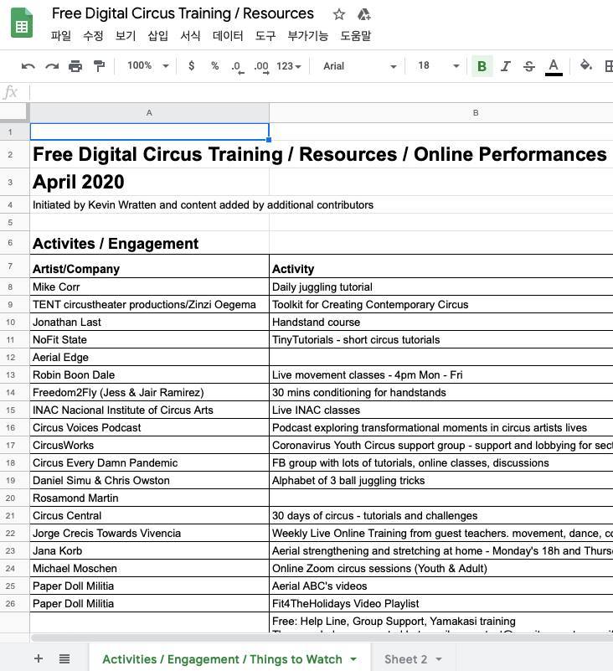Select the 'Handstand course' cell
The image size is (613, 671).
pyautogui.click(x=441, y=322)
